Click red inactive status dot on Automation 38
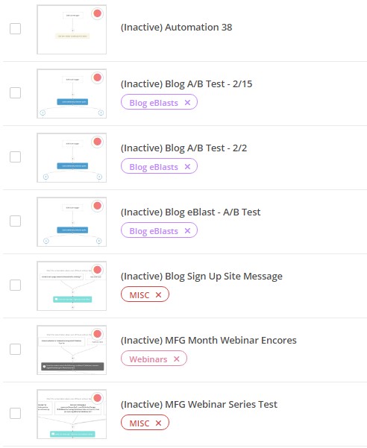This screenshot has height=448, width=367. point(98,13)
